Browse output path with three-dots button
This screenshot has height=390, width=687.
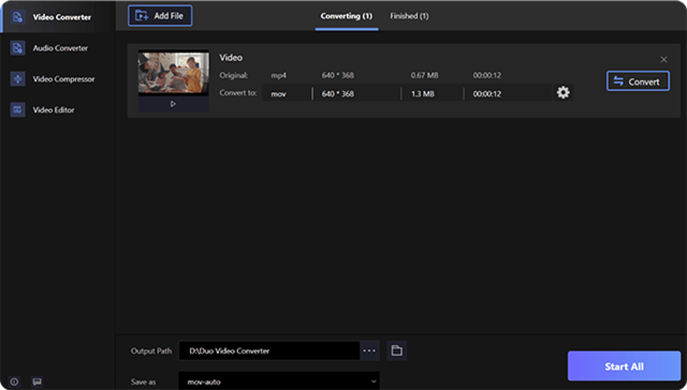pos(369,350)
